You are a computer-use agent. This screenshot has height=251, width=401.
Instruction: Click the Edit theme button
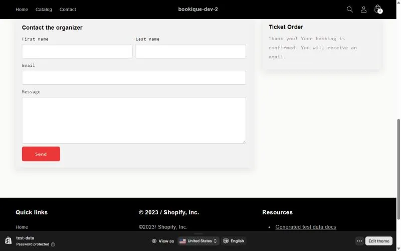[x=379, y=241]
